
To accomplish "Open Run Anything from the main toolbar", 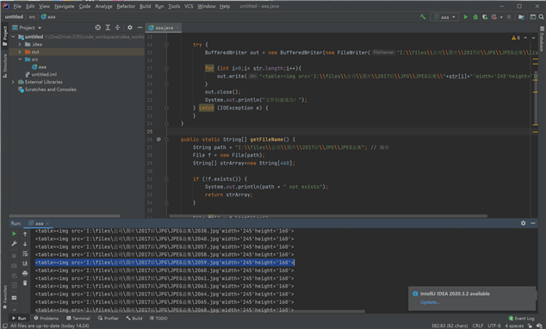I will click(x=533, y=16).
